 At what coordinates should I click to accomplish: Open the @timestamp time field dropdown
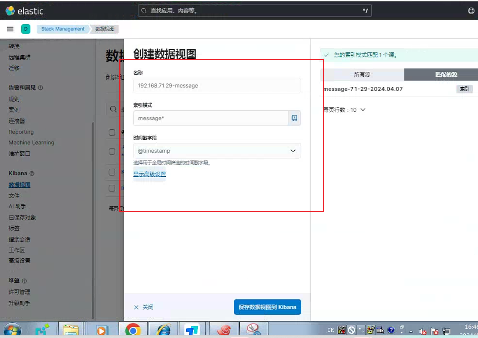point(217,151)
